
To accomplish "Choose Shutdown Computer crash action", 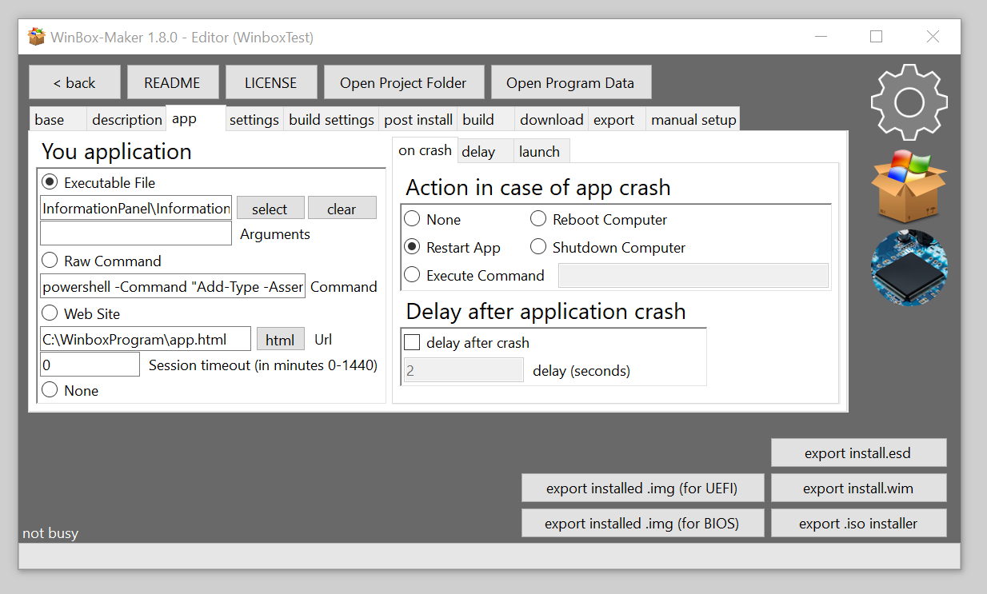I will click(538, 247).
